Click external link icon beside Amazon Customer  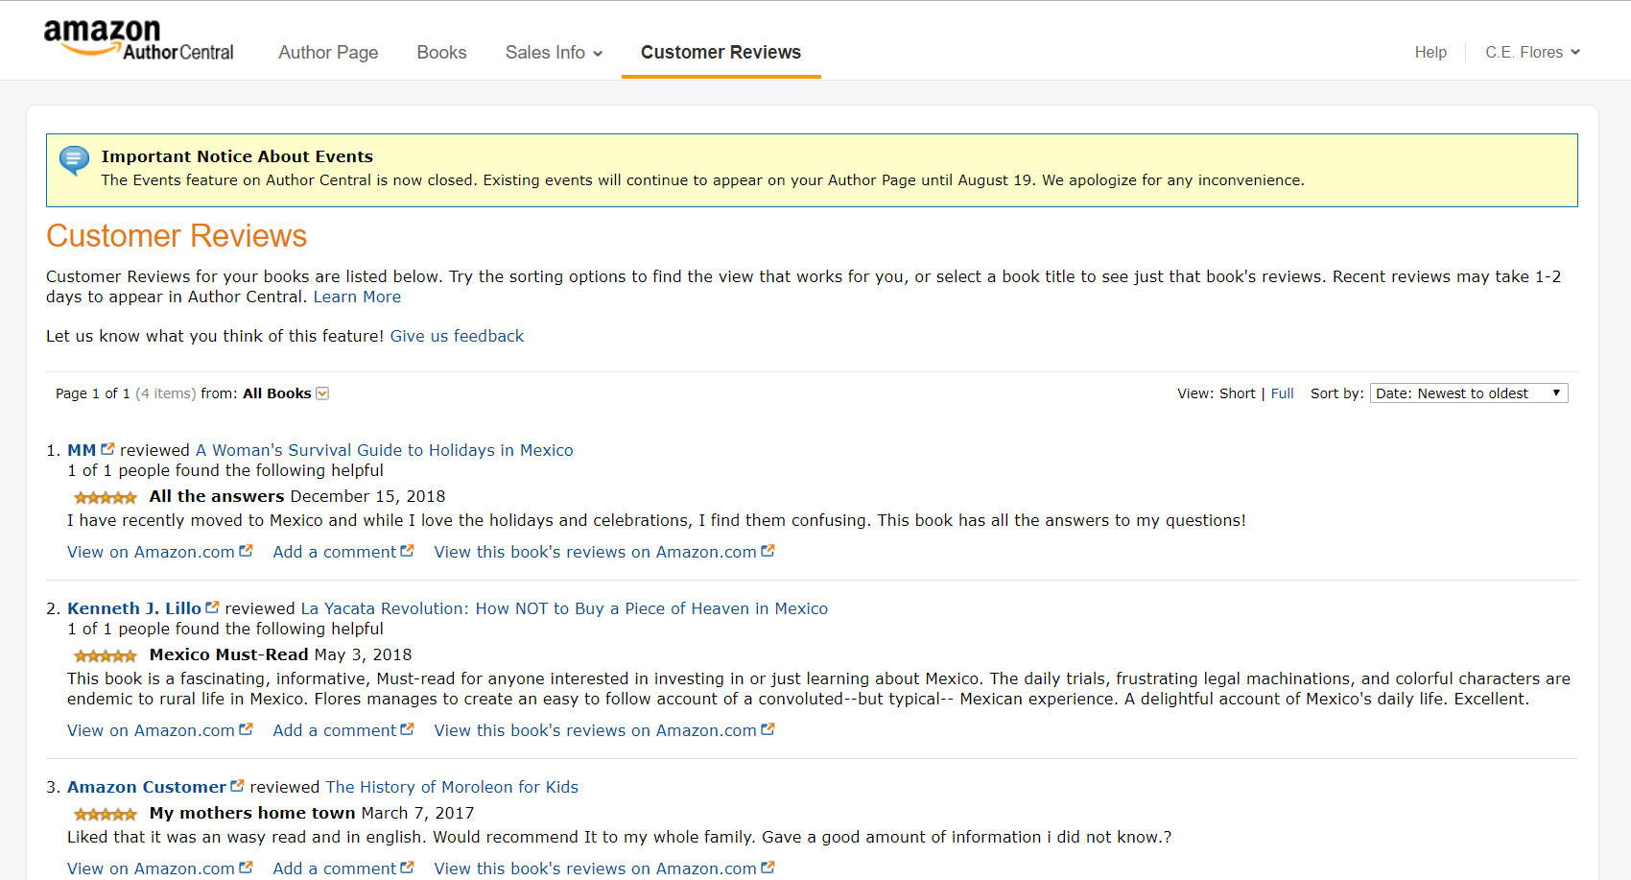237,786
